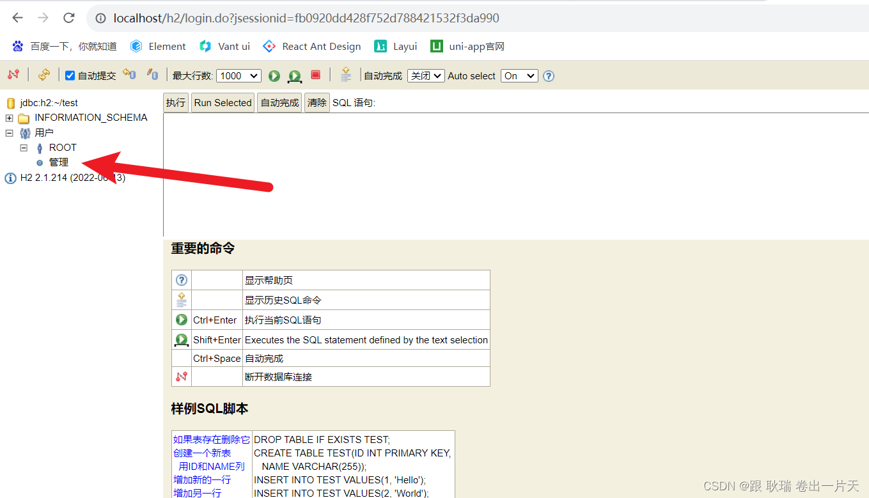Click the 创建一个新表 sample link
The image size is (869, 498).
(x=202, y=453)
